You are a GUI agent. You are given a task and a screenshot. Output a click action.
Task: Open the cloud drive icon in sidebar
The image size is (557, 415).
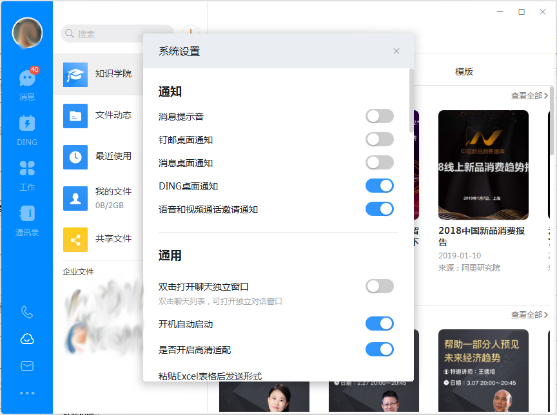click(x=26, y=339)
